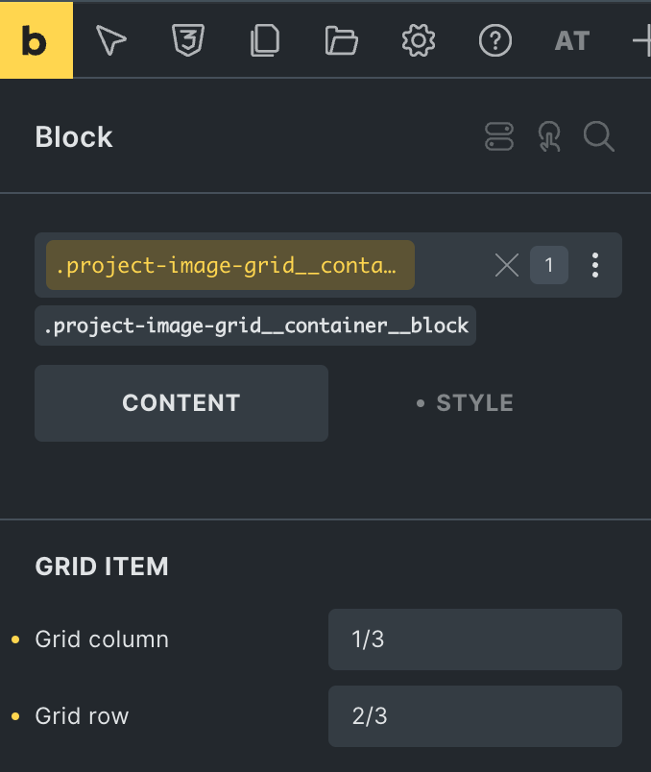The height and width of the screenshot is (772, 651).
Task: Toggle the element conditions switch icon
Action: (x=499, y=136)
